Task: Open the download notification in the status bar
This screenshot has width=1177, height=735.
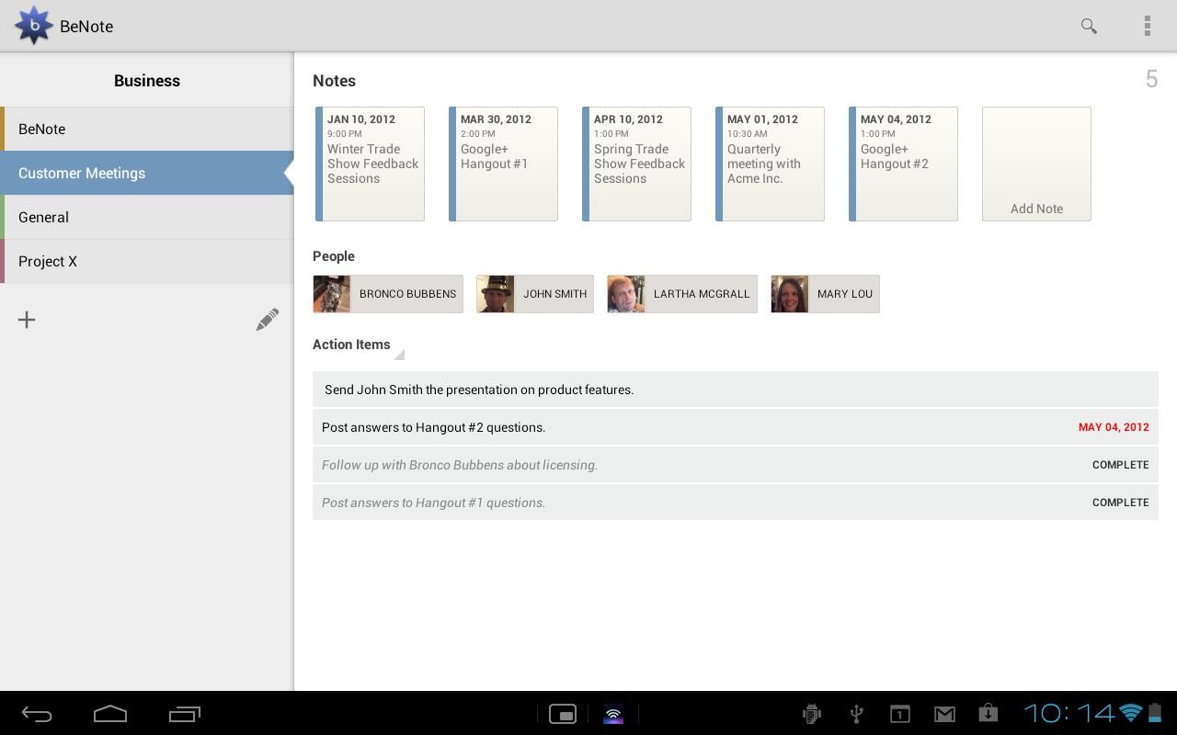Action: point(988,713)
